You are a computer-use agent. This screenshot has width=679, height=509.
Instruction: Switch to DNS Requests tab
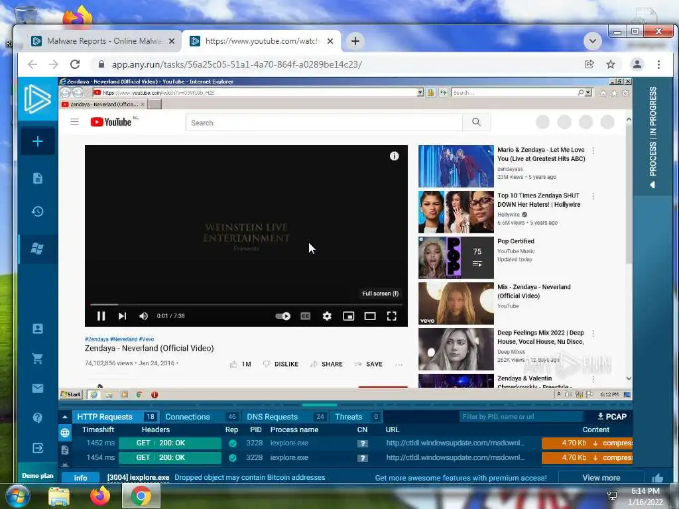[286, 416]
